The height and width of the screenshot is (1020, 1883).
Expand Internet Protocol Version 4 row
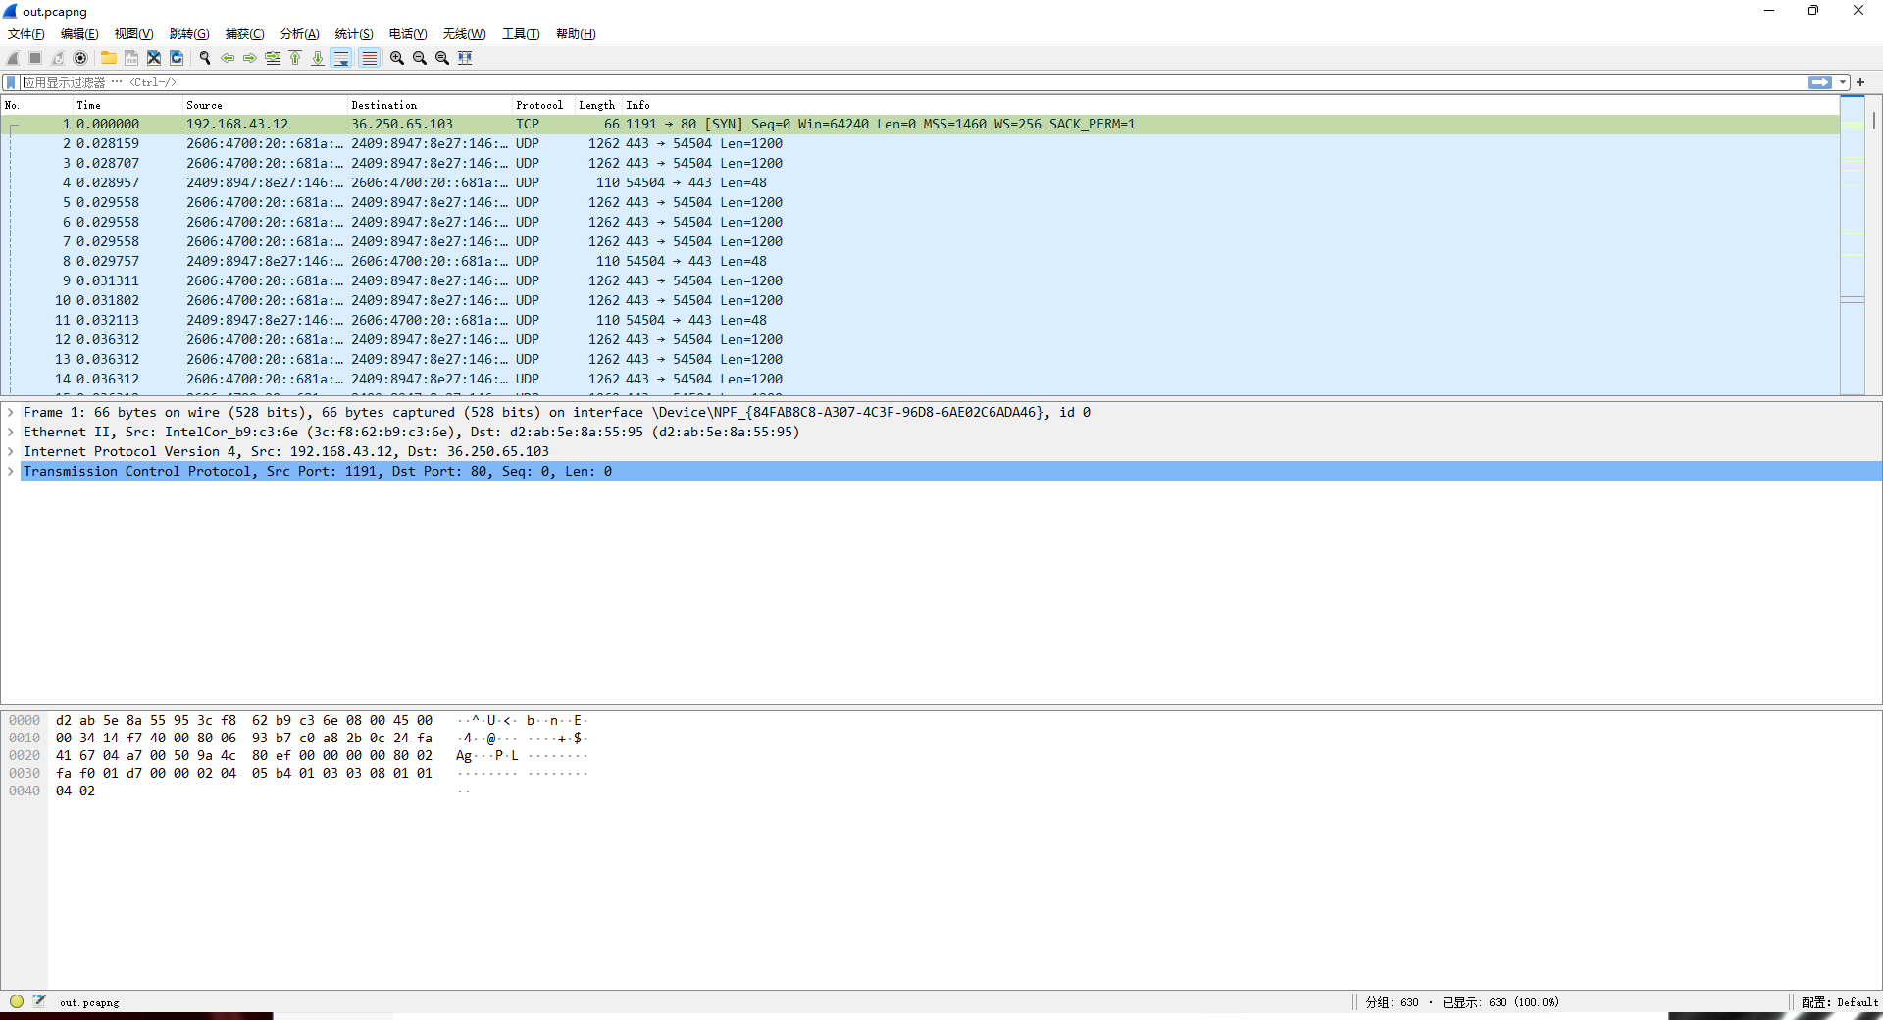(x=11, y=452)
